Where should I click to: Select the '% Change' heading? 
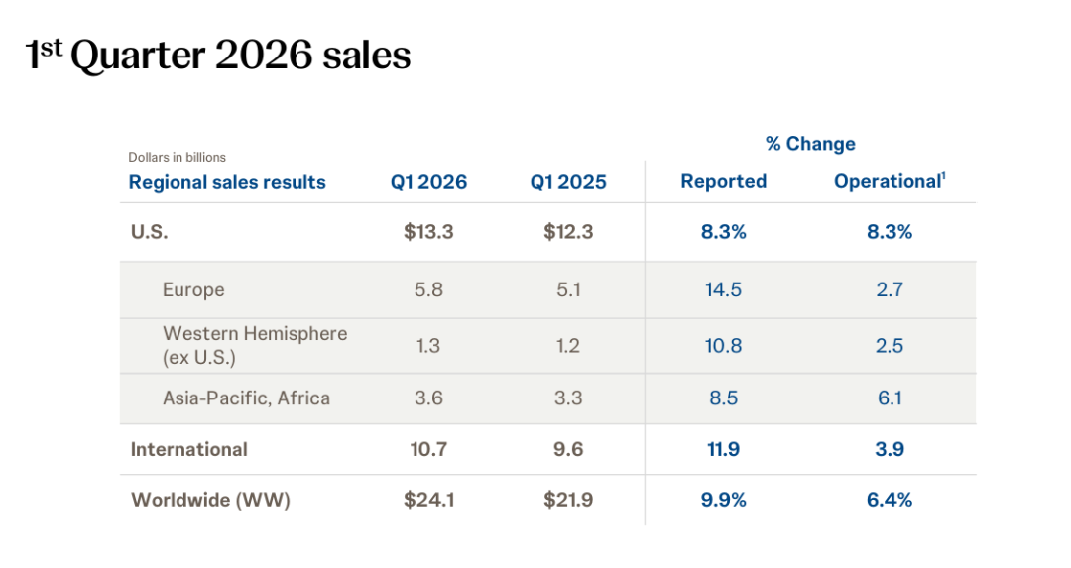pos(810,144)
